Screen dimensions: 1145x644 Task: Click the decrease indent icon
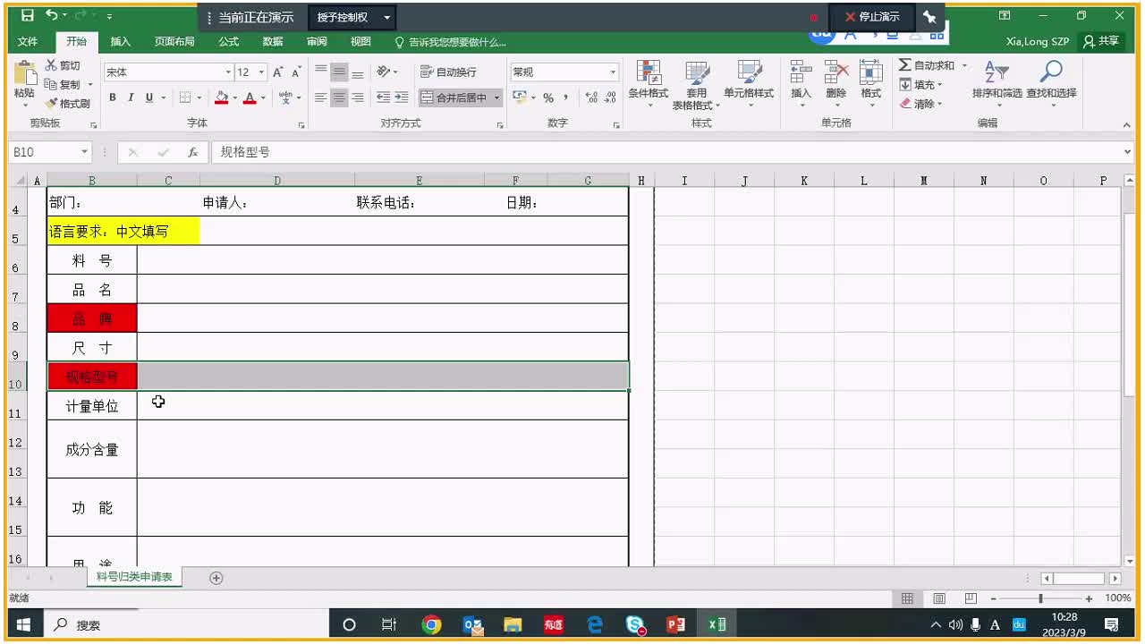384,97
